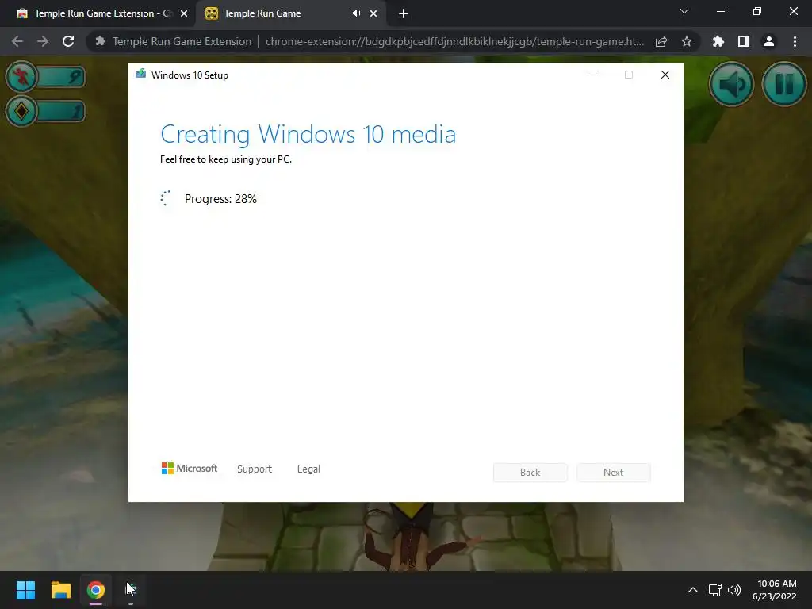
Task: Share this page icon
Action: point(661,41)
